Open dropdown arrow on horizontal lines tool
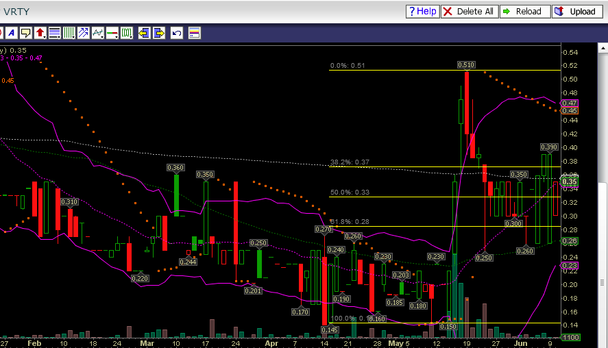The image size is (608, 348). tap(60, 36)
